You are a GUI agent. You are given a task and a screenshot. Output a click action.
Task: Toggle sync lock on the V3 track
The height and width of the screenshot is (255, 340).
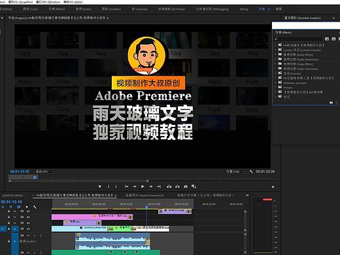(x=22, y=217)
